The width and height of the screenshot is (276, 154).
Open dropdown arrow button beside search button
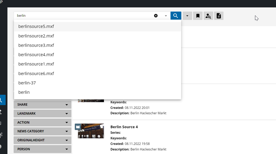pos(187,16)
